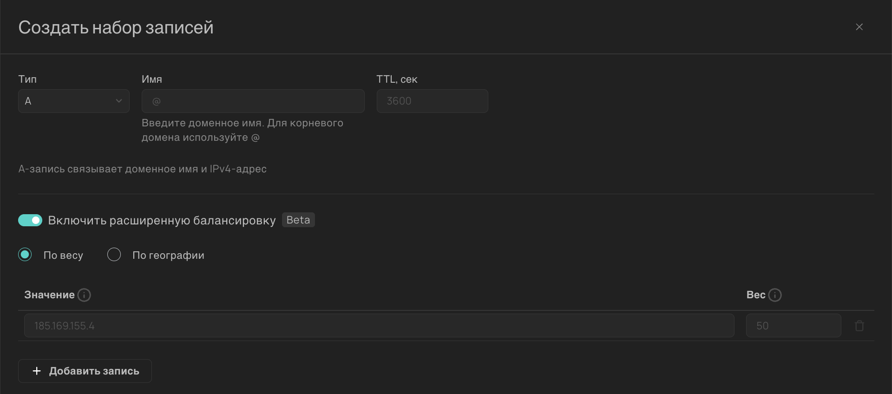Select the "По весу" radio button
Image resolution: width=892 pixels, height=394 pixels.
25,255
